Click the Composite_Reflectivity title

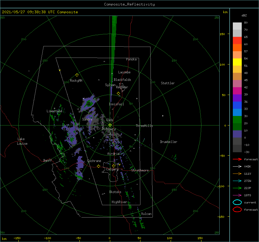(129, 4)
